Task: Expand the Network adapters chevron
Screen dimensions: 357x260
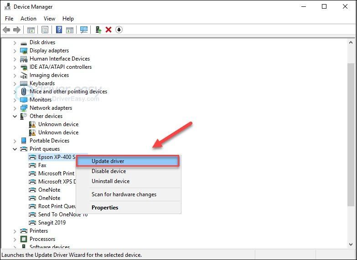Action: [15, 108]
